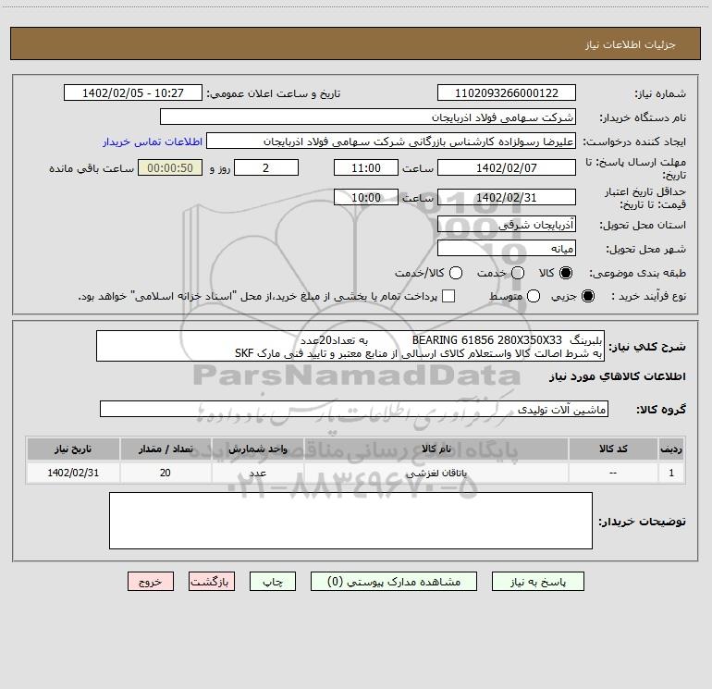Click the واحد شمارش column header
Viewport: 712px width, 689px height.
click(257, 449)
